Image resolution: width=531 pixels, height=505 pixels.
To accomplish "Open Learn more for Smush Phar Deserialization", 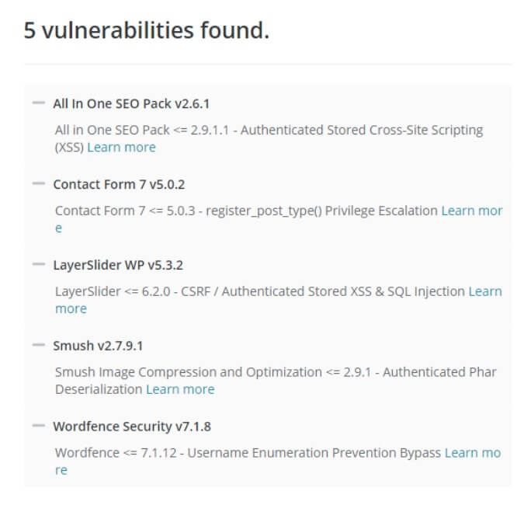I will tap(181, 389).
